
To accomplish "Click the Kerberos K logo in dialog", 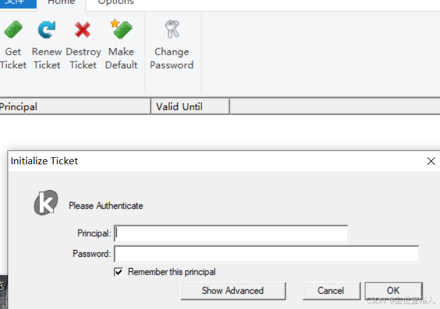I will [x=45, y=203].
